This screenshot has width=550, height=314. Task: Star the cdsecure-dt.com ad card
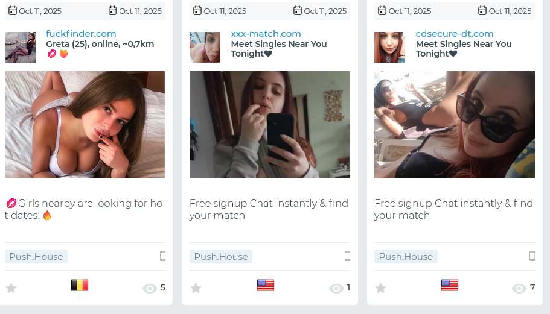click(x=380, y=288)
